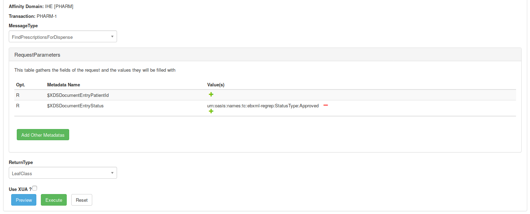Add another $XDSDocumentEntryStatus value using plus icon
The width and height of the screenshot is (530, 214).
pyautogui.click(x=211, y=111)
